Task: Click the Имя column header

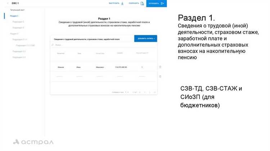Action: tap(79, 53)
